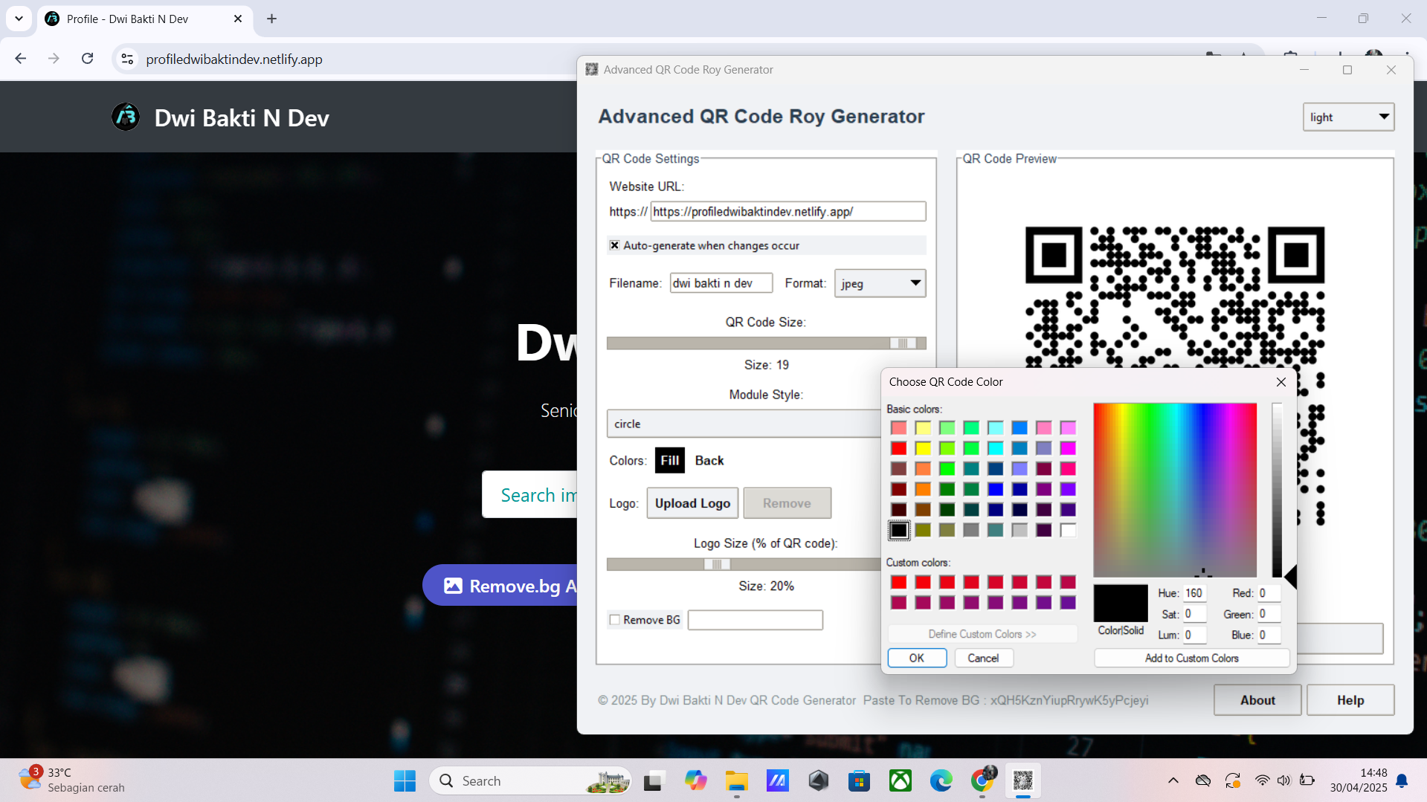Viewport: 1427px width, 802px height.
Task: Enable the Remove BG checkbox
Action: [x=614, y=620]
